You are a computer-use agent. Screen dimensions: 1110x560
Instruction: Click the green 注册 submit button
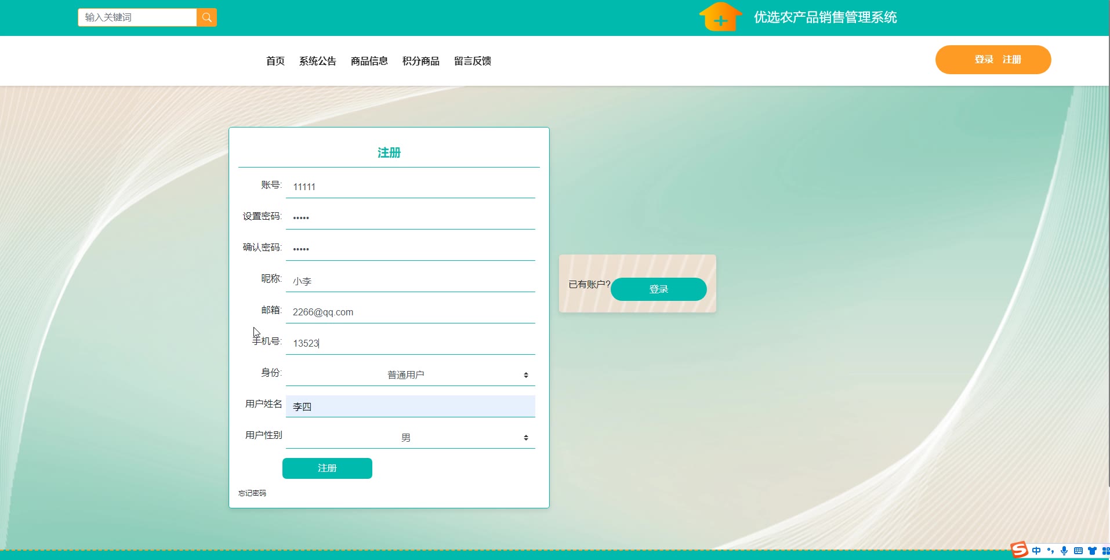point(327,468)
